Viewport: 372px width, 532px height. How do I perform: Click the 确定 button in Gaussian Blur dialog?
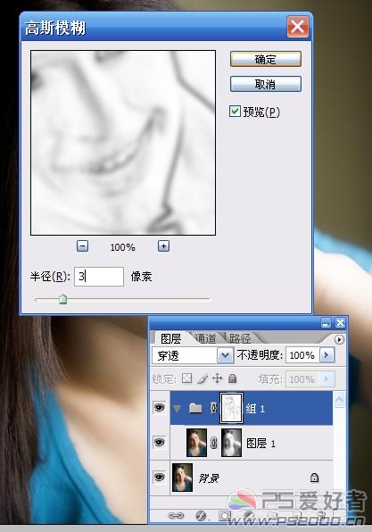click(x=266, y=60)
